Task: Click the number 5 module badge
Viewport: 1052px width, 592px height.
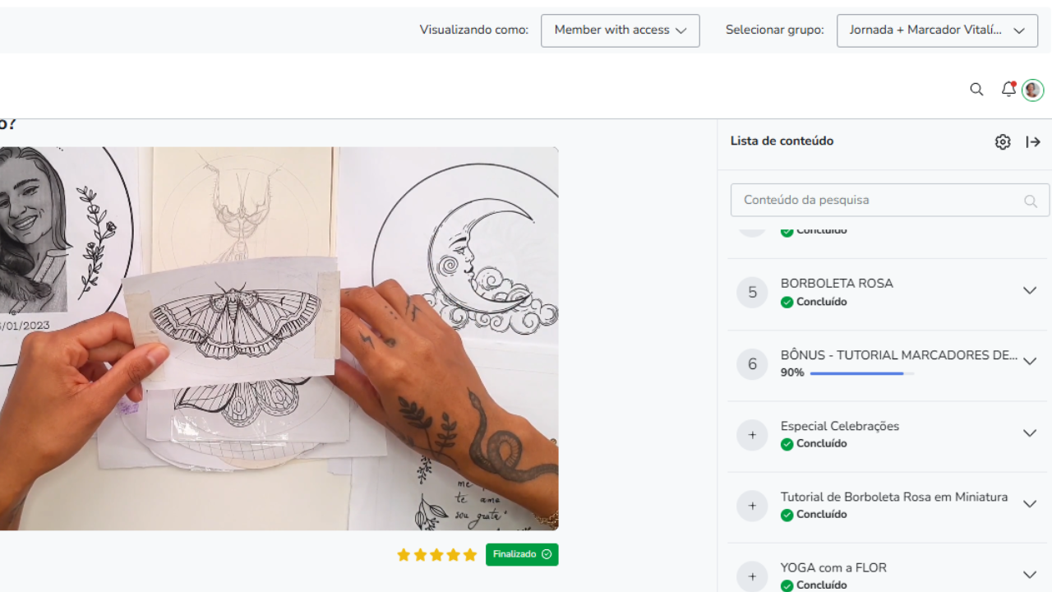Action: tap(752, 292)
